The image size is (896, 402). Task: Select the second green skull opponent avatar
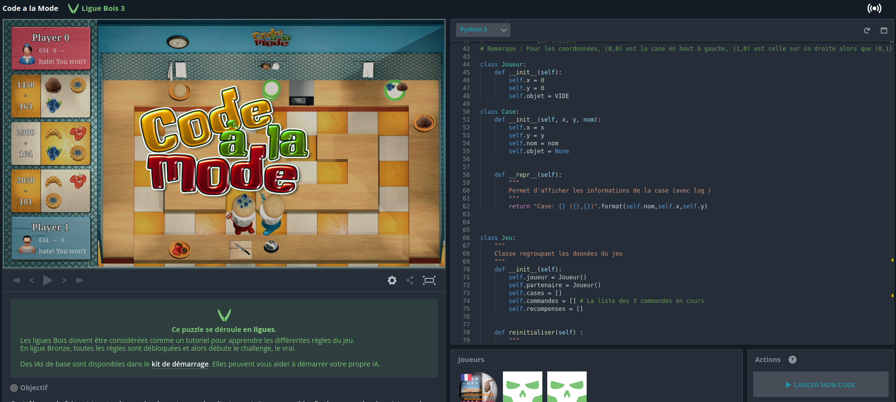coord(523,387)
